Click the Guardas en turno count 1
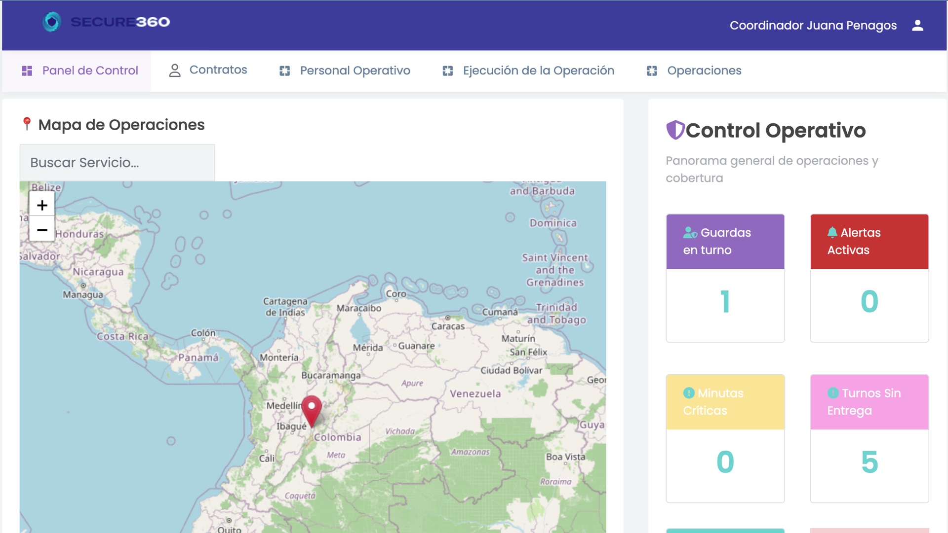The image size is (948, 533). pos(725,301)
